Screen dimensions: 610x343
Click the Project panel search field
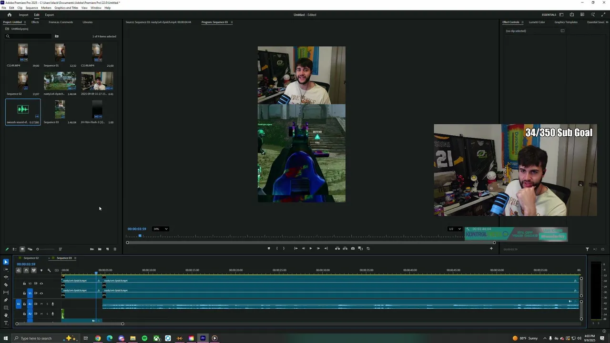tap(29, 36)
